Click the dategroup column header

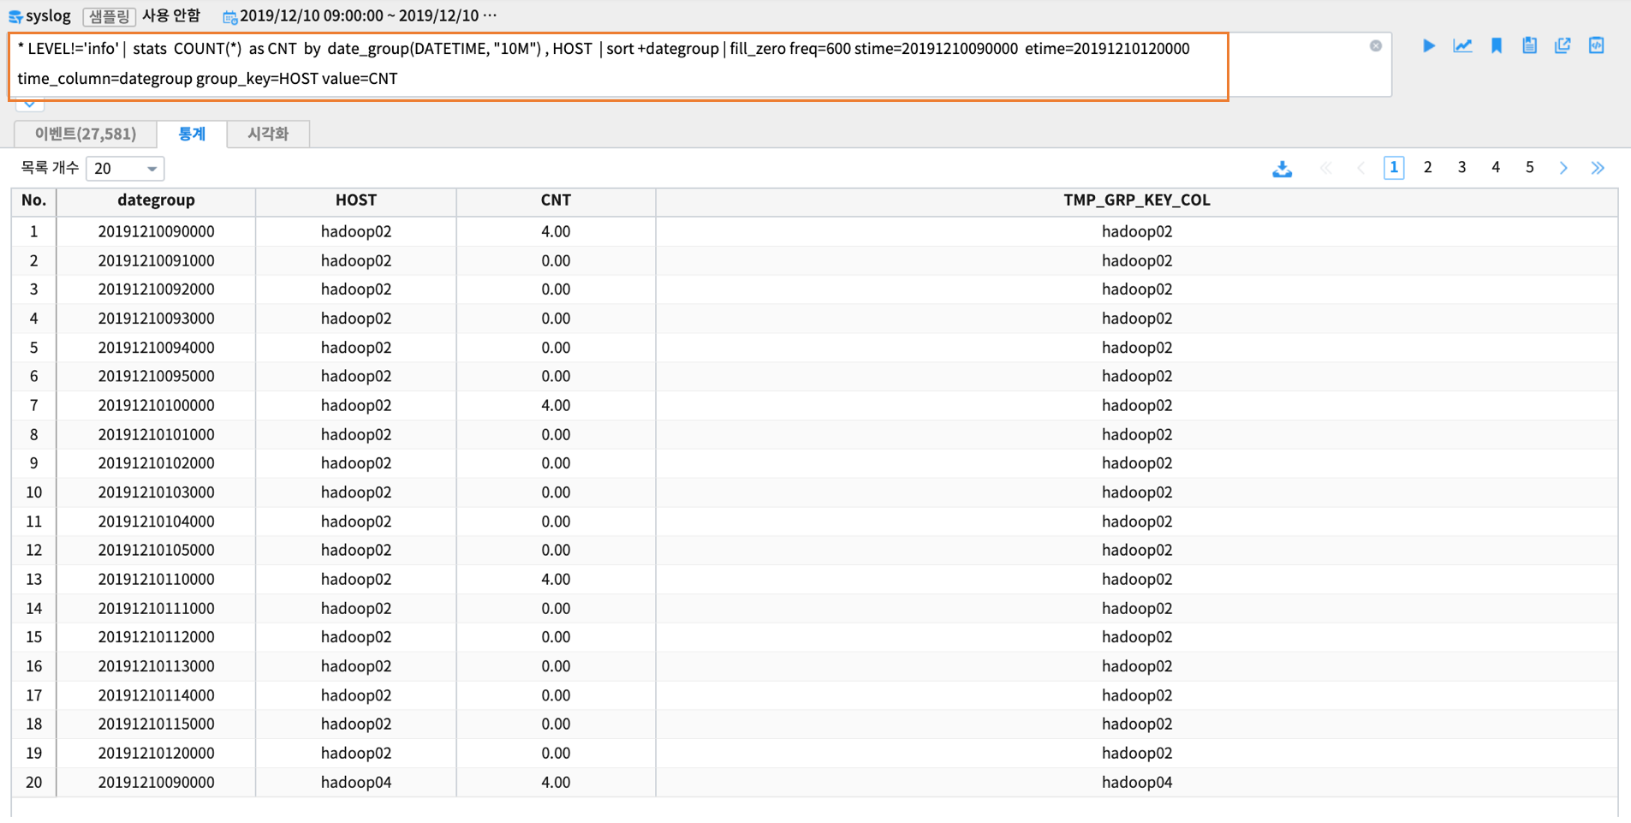pyautogui.click(x=156, y=200)
